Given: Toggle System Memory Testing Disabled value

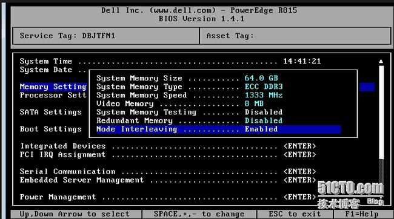Looking at the screenshot, I should [264, 112].
